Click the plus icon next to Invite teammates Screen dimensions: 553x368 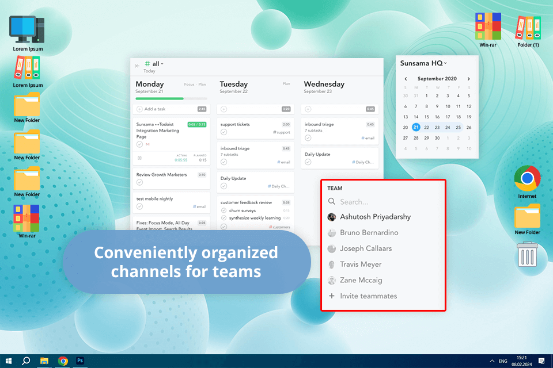[x=332, y=296]
